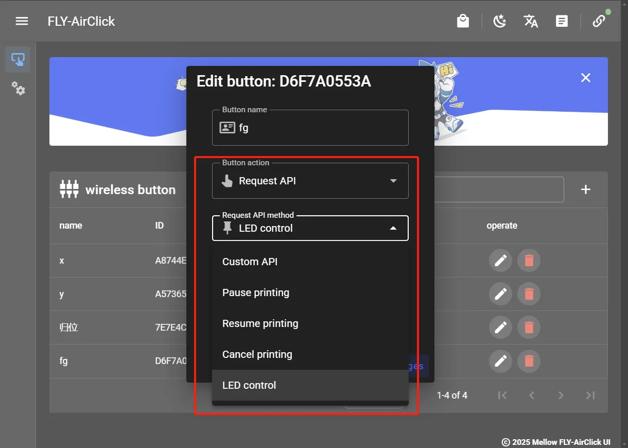
Task: Close the banner with X
Action: coord(585,78)
